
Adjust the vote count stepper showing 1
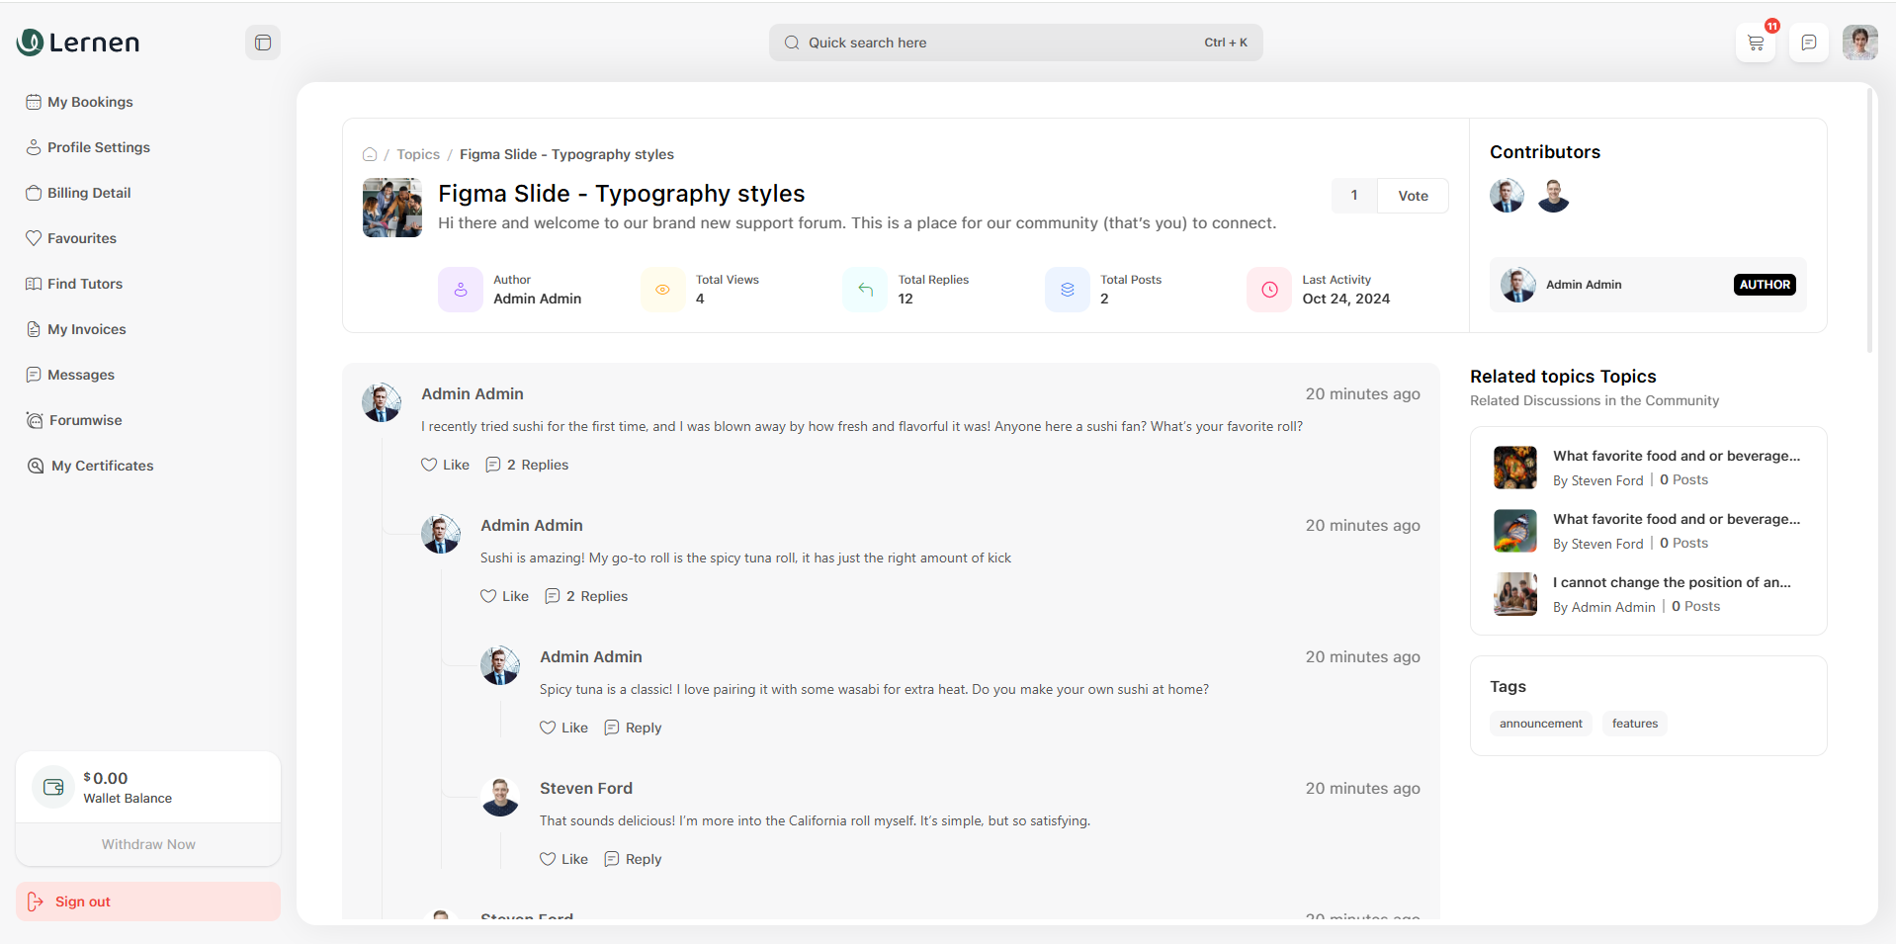1354,195
